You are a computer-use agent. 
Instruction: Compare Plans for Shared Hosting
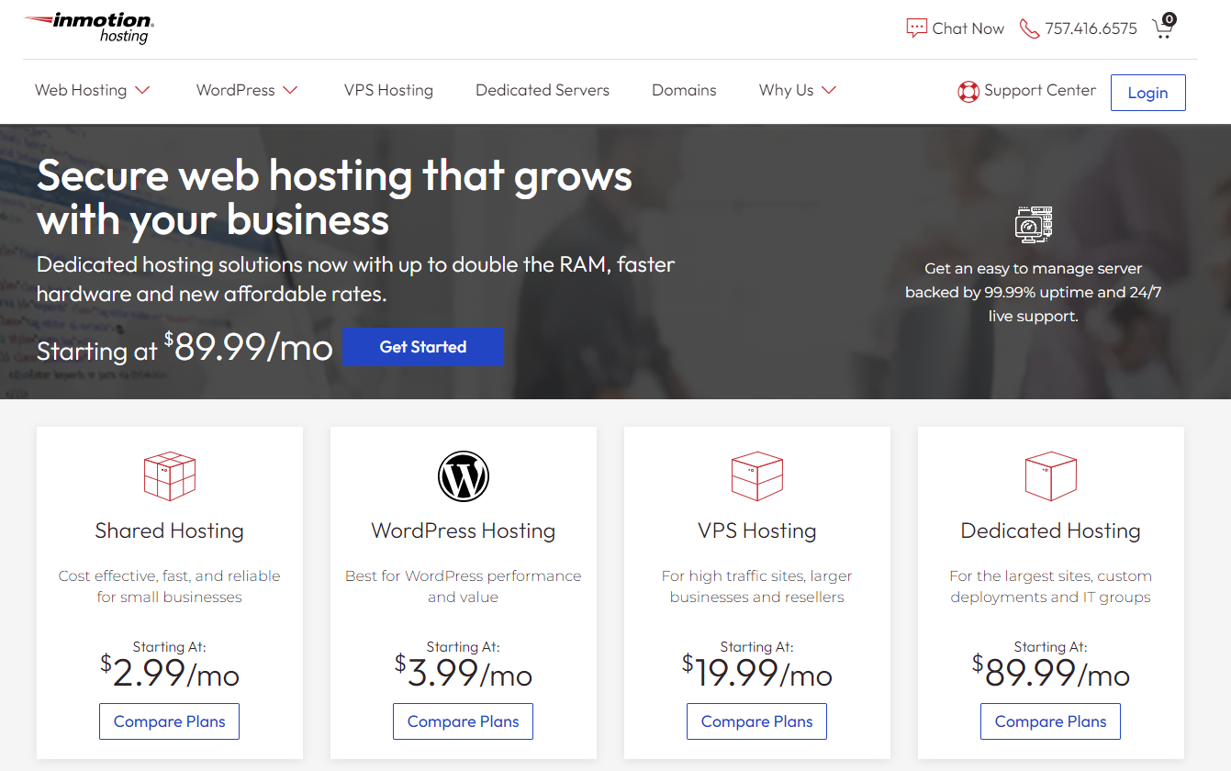(170, 721)
